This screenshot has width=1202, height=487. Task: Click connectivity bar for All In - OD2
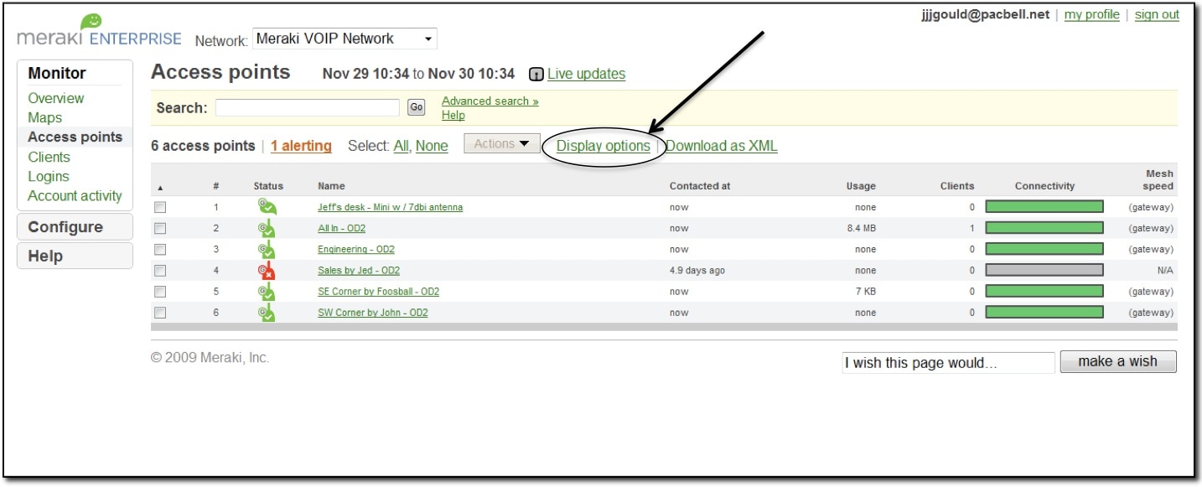1044,228
